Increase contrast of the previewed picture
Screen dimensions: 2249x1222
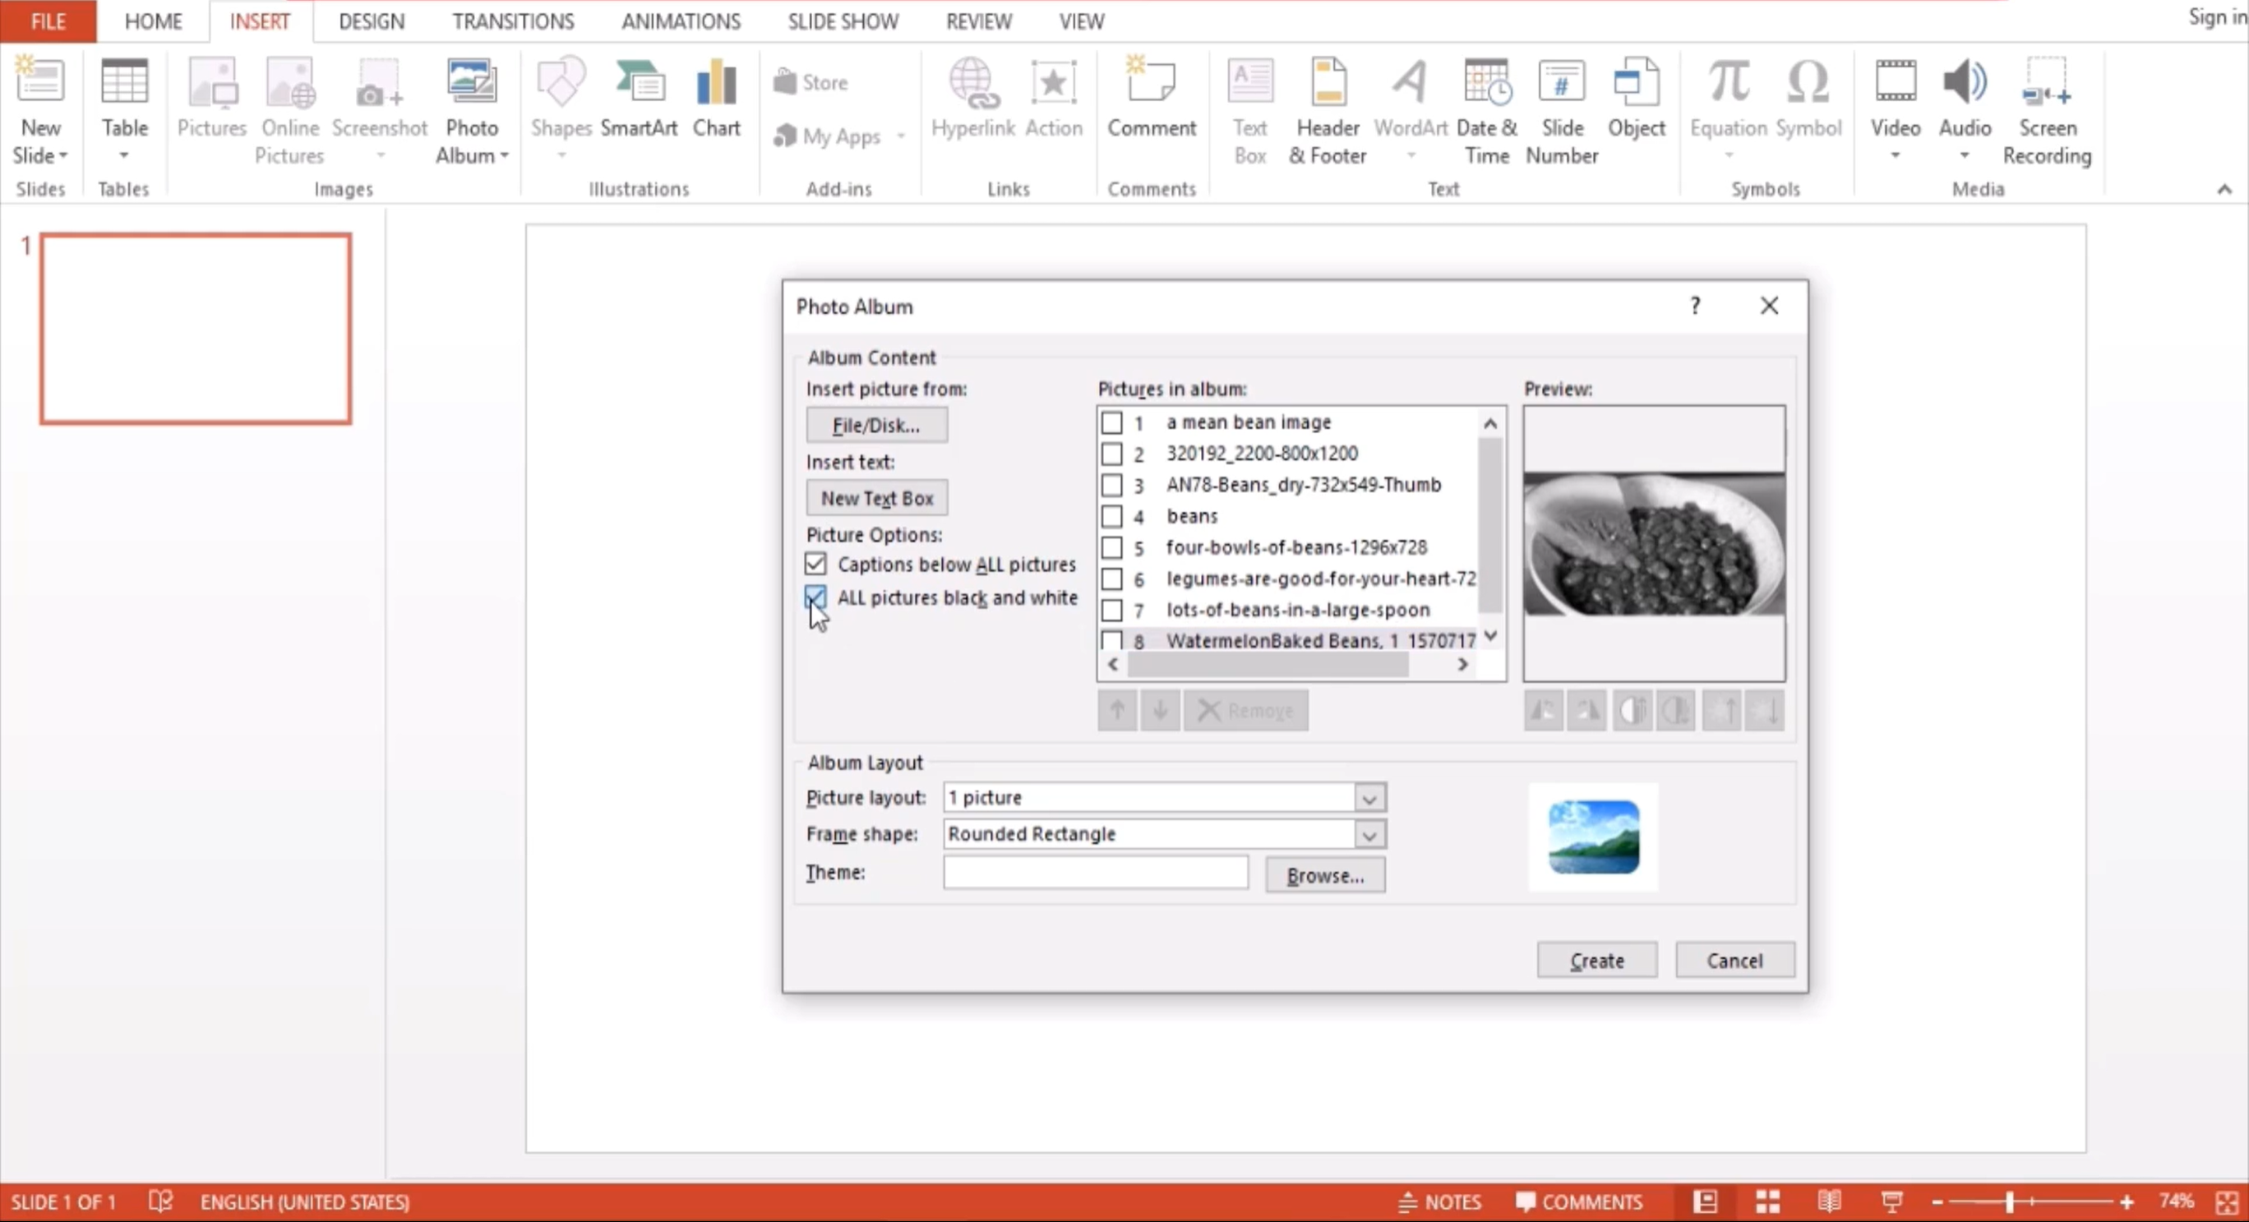(1632, 710)
